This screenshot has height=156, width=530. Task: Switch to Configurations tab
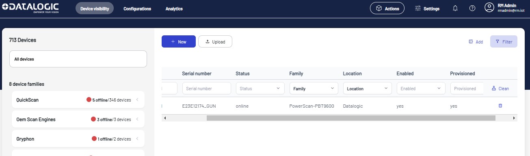pos(137,9)
